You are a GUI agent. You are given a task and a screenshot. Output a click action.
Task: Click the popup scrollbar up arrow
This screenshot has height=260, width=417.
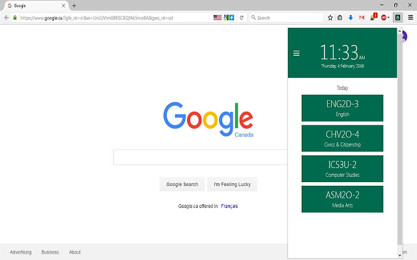[399, 31]
